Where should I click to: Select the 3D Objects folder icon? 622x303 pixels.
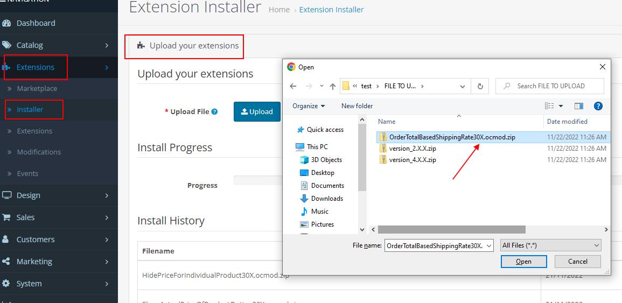point(304,160)
